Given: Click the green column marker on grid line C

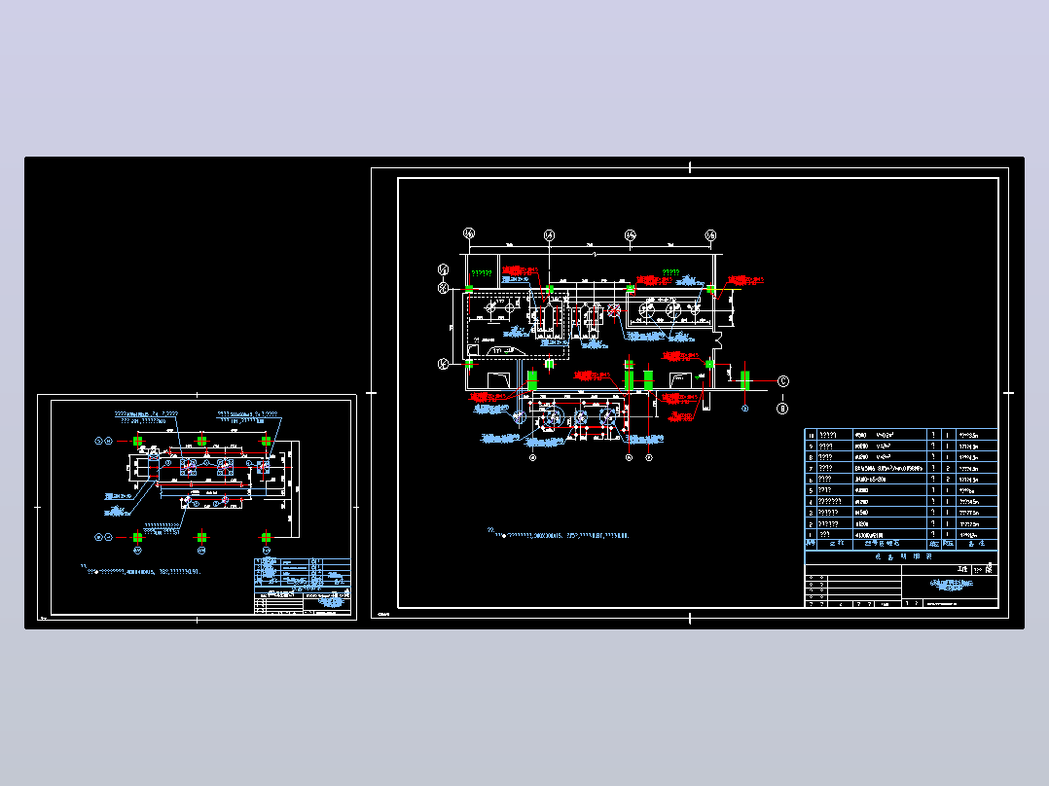Looking at the screenshot, I should [x=744, y=380].
